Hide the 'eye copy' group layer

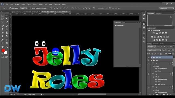coord(148,57)
